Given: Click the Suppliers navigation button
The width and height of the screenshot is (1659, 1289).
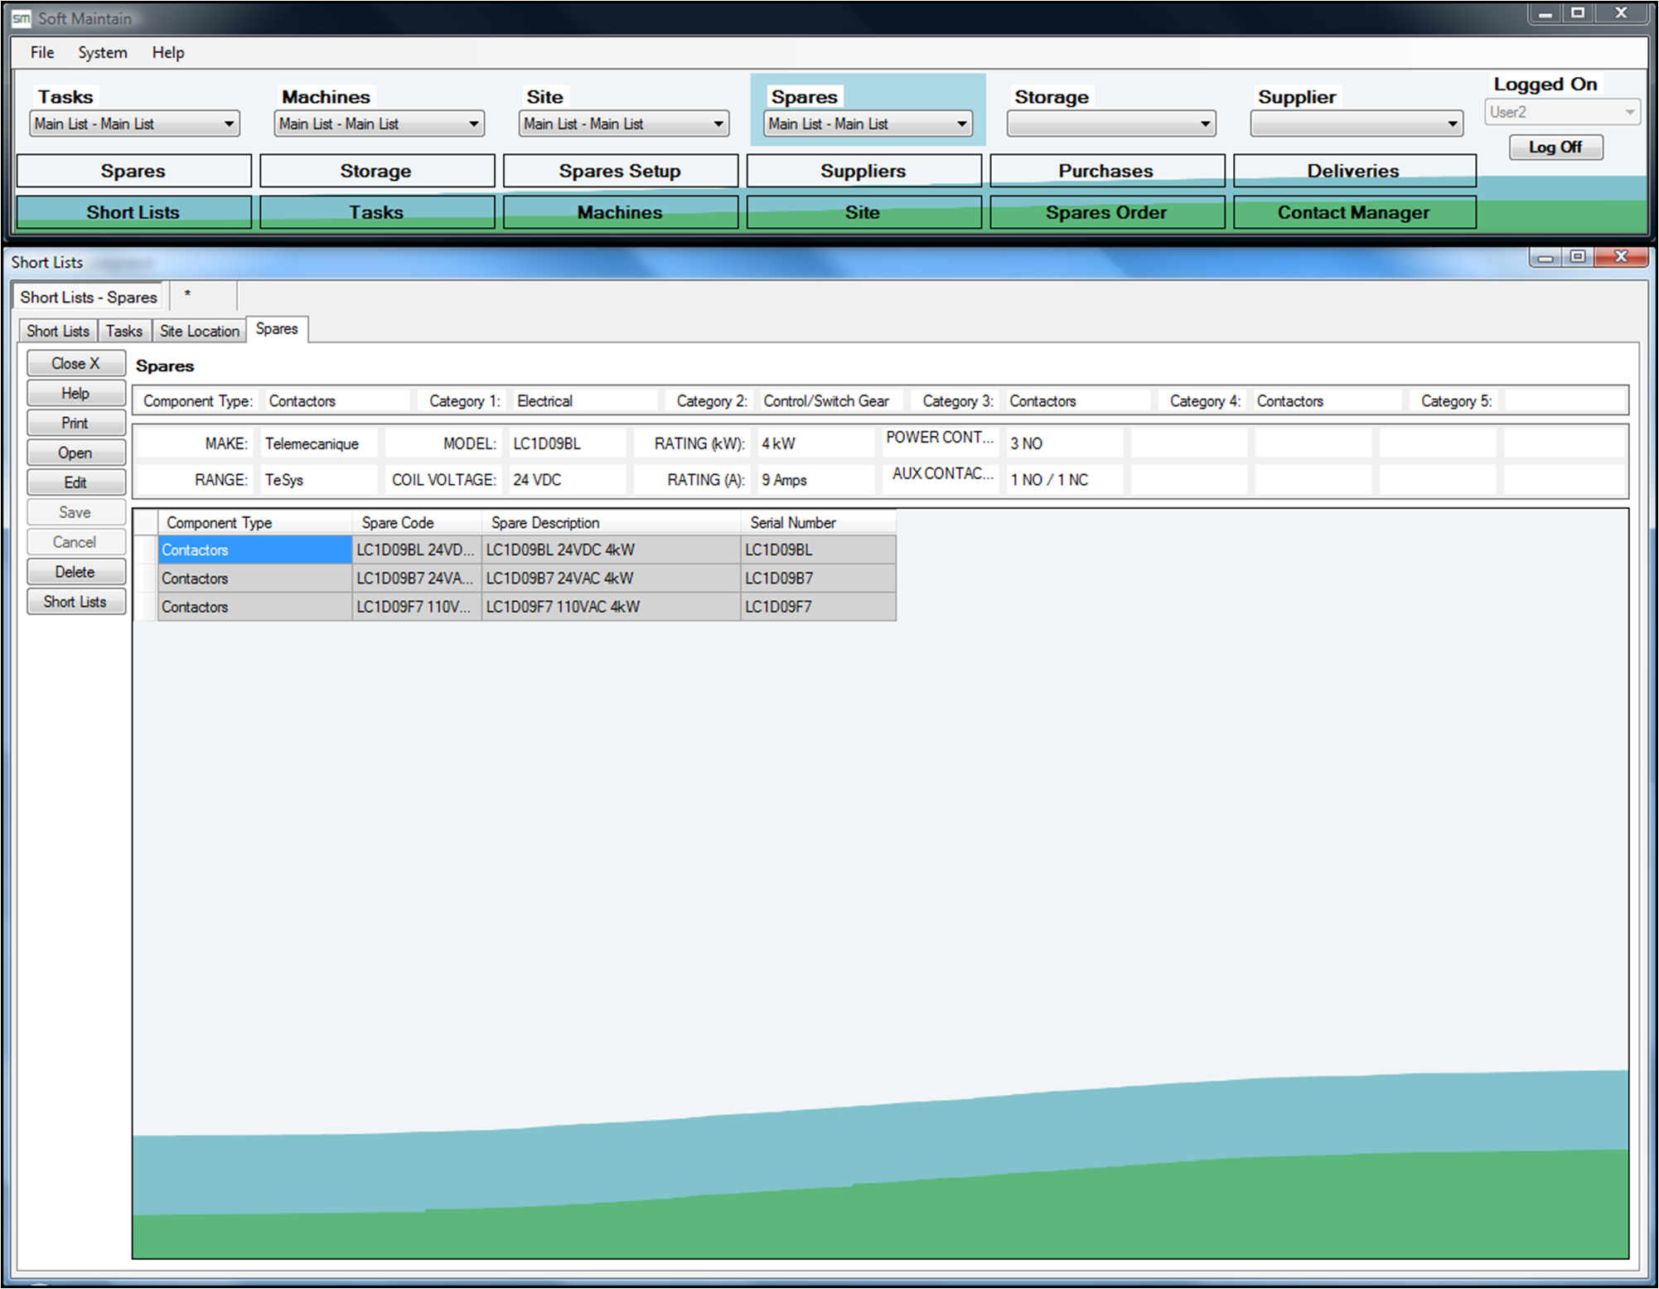Looking at the screenshot, I should (x=863, y=171).
